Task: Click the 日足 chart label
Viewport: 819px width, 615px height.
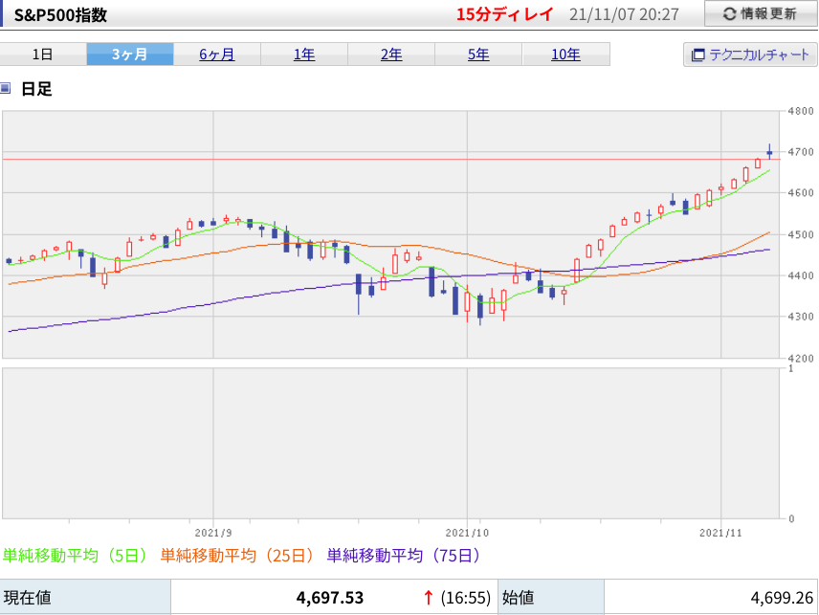Action: click(36, 89)
